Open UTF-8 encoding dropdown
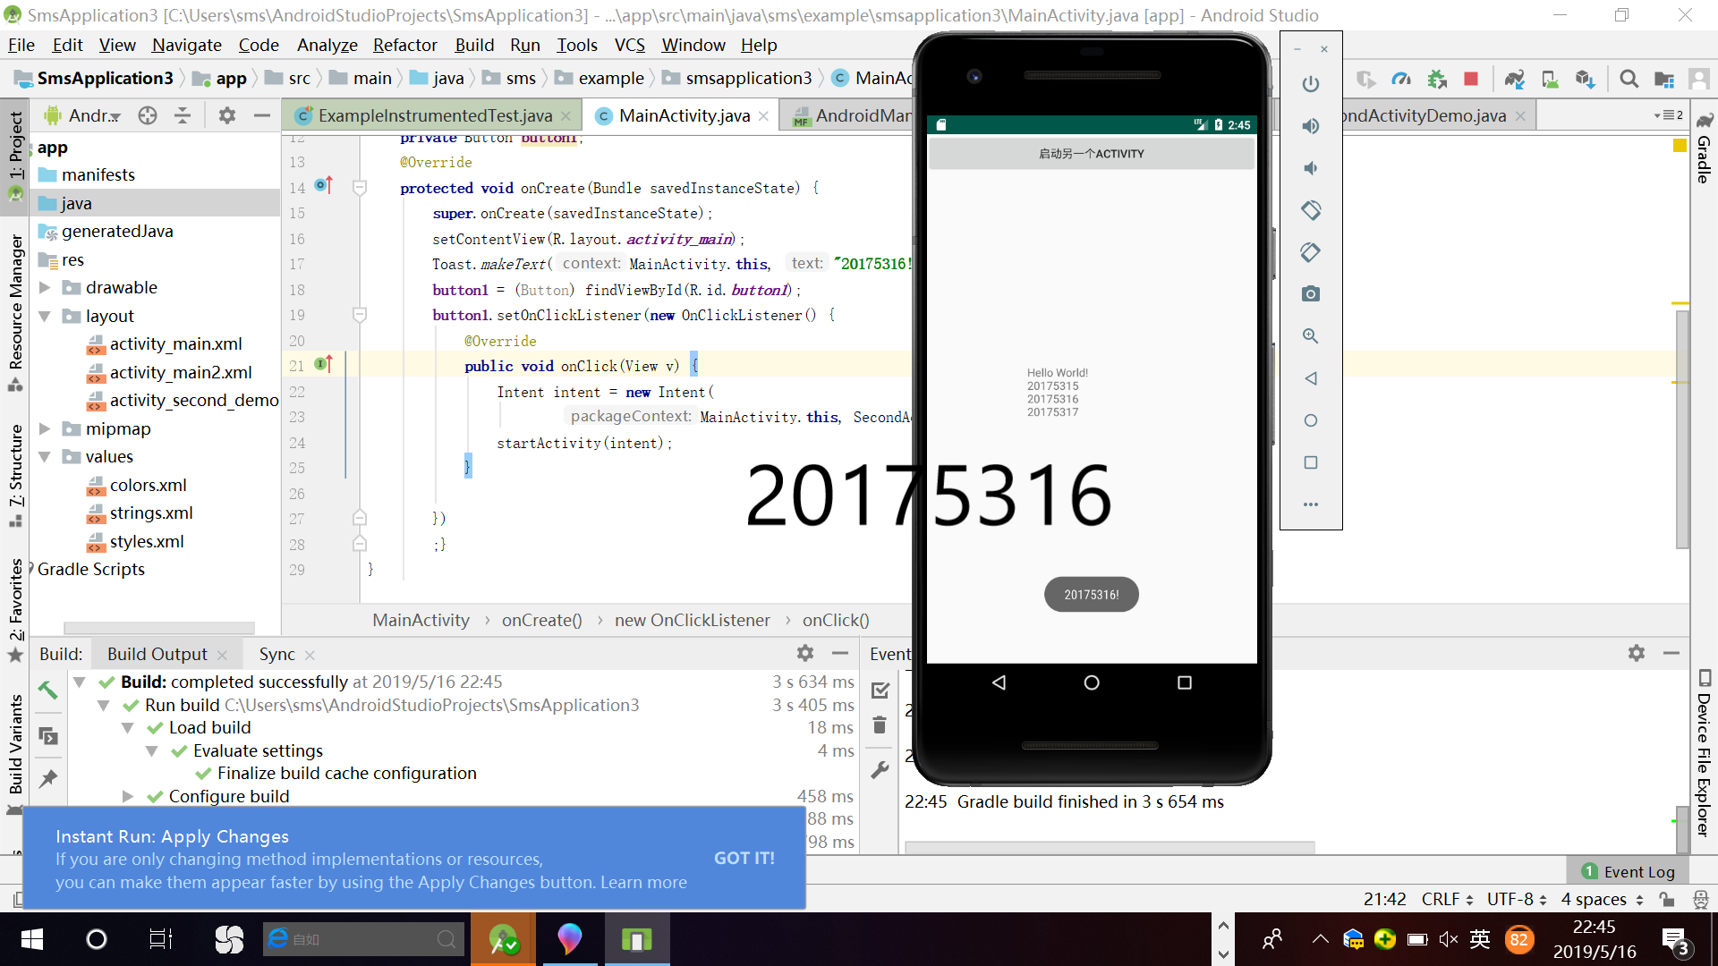The image size is (1718, 966). point(1517,899)
